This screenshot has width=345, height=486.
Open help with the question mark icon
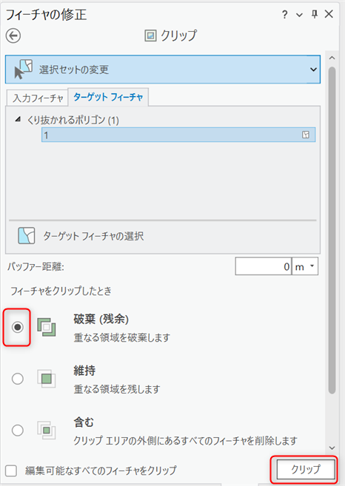tap(285, 15)
